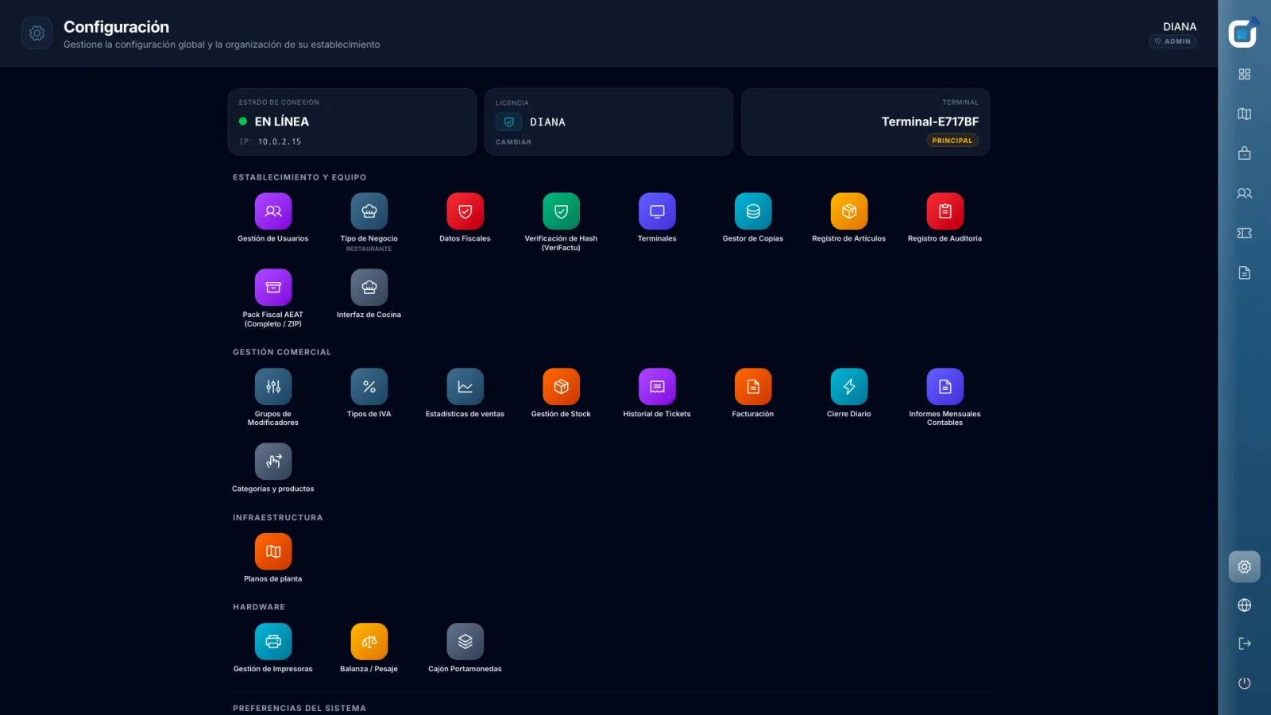Open Datos Fiscales

[x=466, y=211]
